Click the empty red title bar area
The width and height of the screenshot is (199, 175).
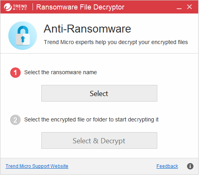click(x=150, y=7)
